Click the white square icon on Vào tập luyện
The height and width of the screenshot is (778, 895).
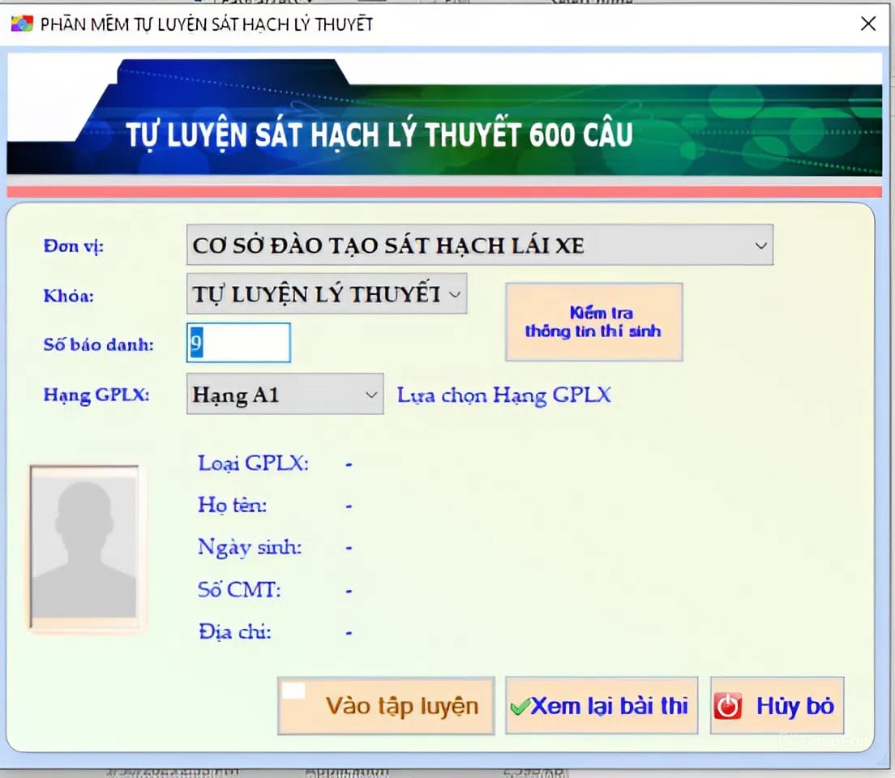293,690
